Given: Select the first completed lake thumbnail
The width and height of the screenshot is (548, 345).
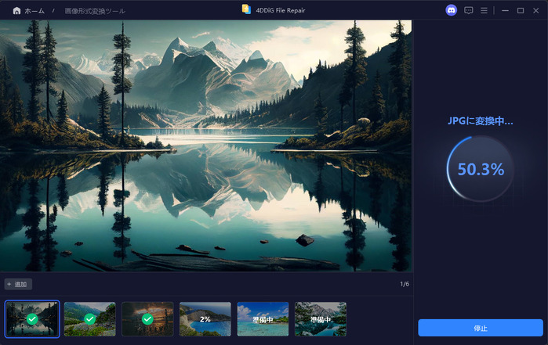Looking at the screenshot, I should point(32,319).
